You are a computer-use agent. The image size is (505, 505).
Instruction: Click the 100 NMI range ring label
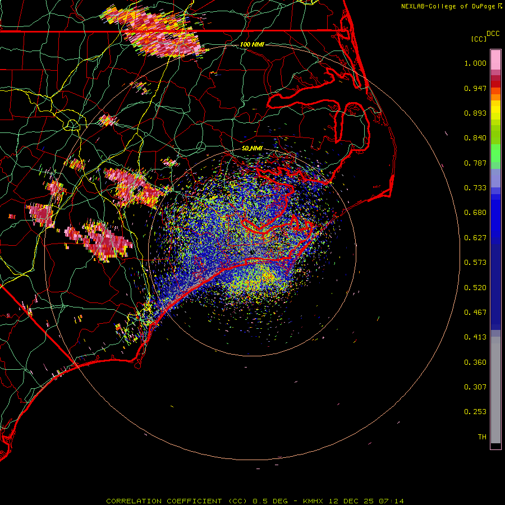click(x=252, y=44)
